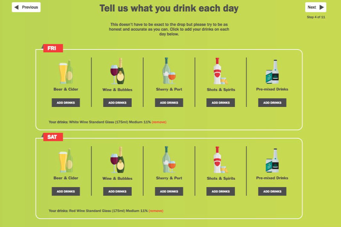Add drinks under Saturday's Sherry & Port

click(x=169, y=191)
